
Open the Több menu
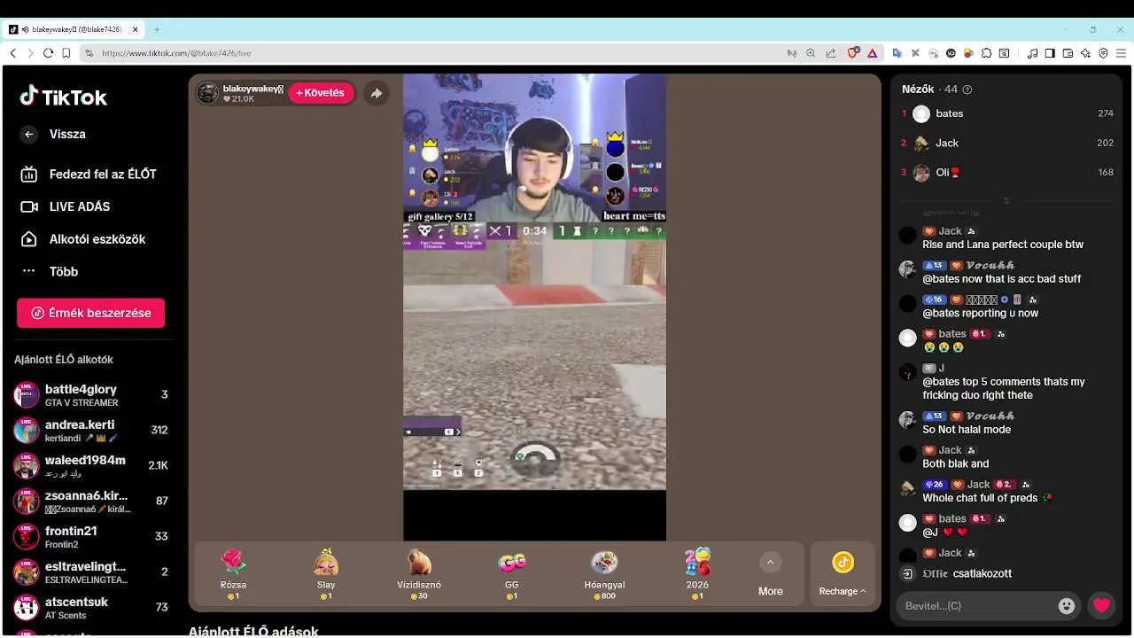pyautogui.click(x=50, y=271)
